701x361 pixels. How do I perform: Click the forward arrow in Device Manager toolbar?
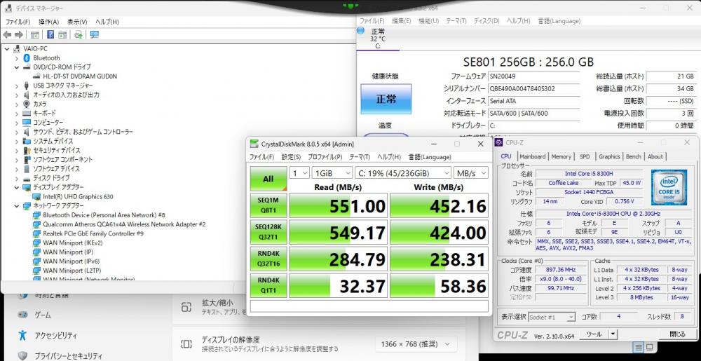click(x=19, y=35)
